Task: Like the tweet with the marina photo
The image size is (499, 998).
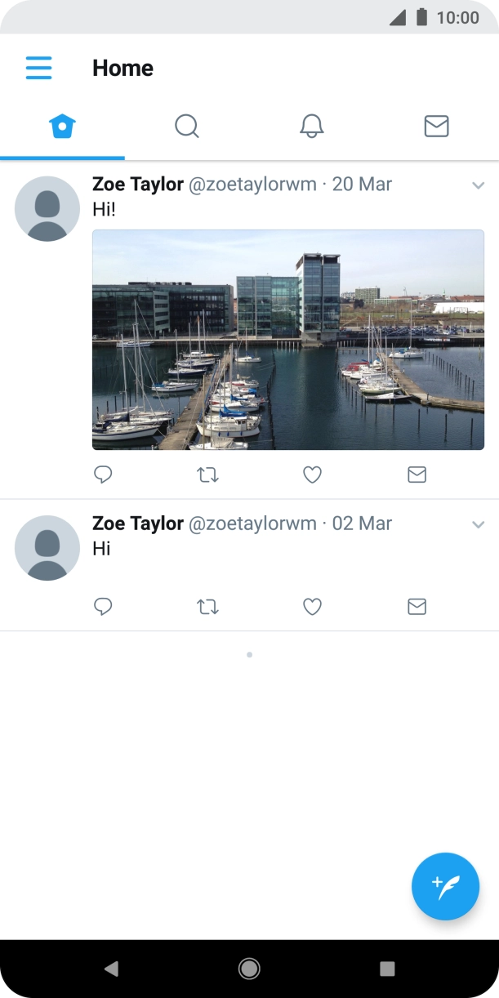Action: click(x=312, y=474)
